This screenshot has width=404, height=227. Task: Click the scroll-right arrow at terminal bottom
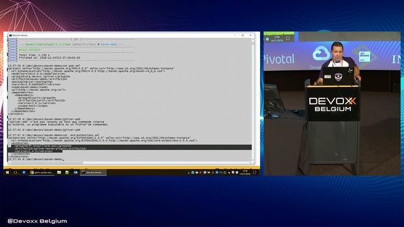pyautogui.click(x=250, y=163)
